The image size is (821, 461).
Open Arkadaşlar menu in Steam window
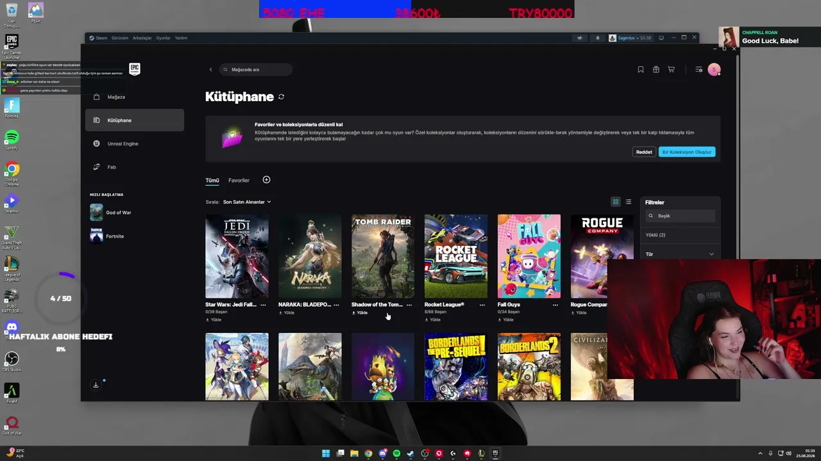[142, 38]
